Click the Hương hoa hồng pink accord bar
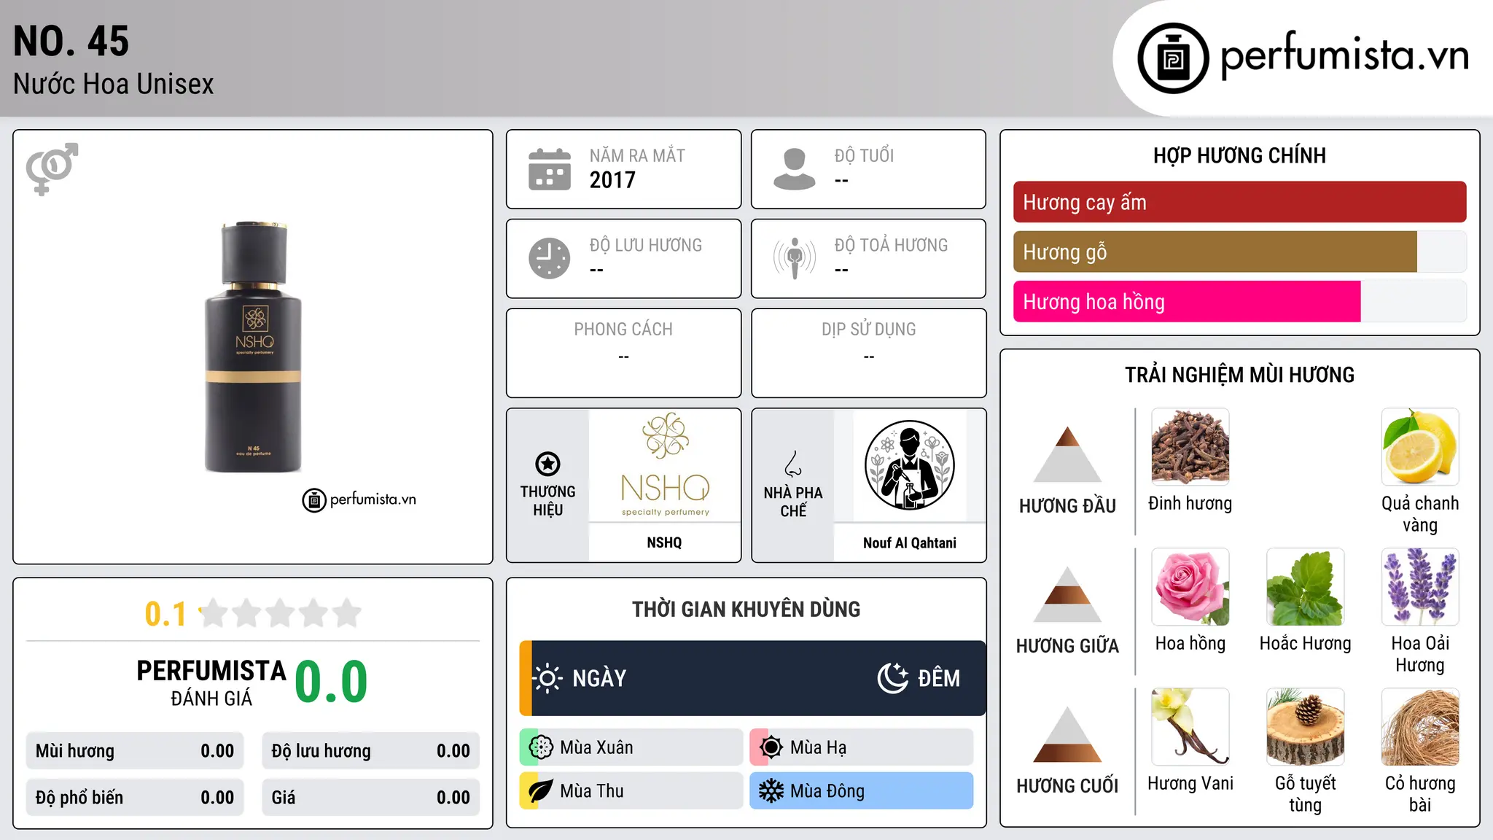Viewport: 1493px width, 840px height. click(1239, 301)
